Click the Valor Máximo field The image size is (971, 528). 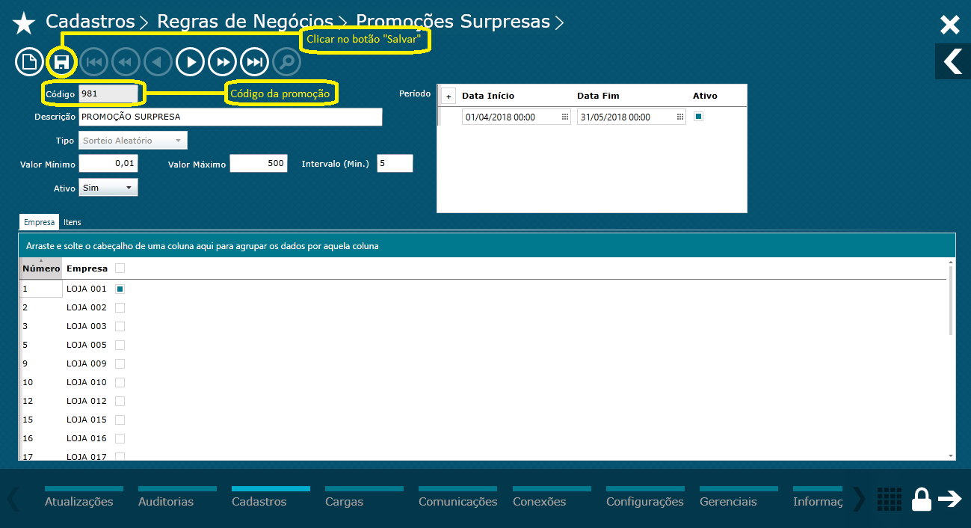pyautogui.click(x=259, y=163)
